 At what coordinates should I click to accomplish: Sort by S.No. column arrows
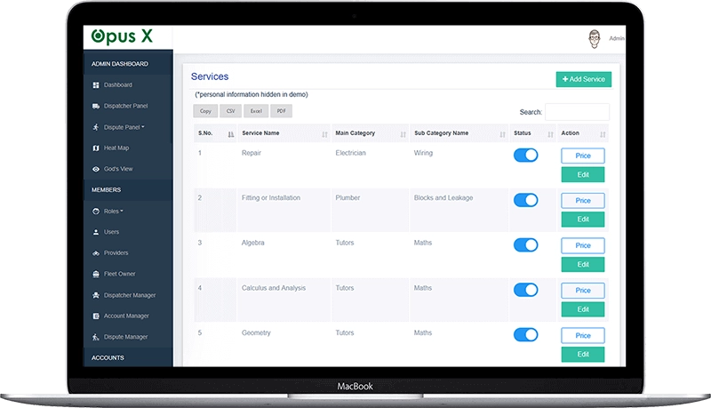[x=231, y=134]
